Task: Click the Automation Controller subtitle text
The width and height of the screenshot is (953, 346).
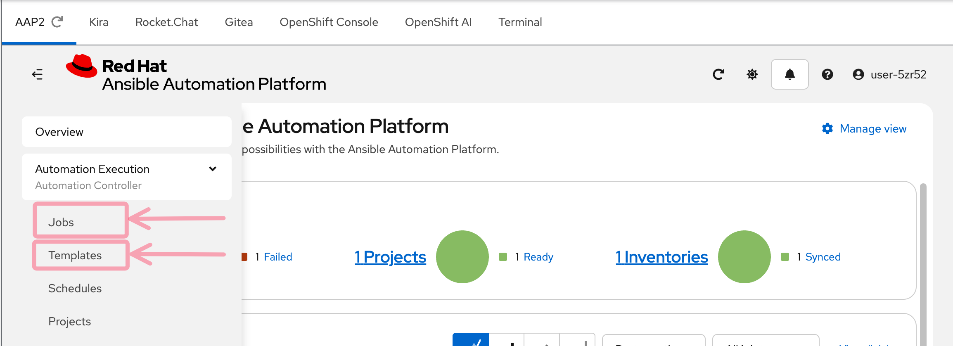Action: (88, 186)
